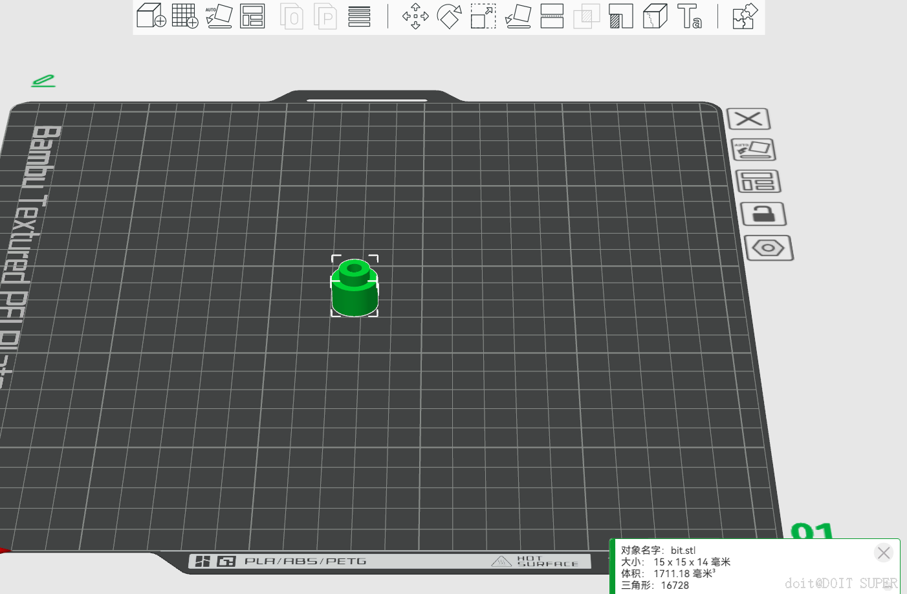Image resolution: width=907 pixels, height=594 pixels.
Task: Select the green bit.stl model on the plate
Action: (355, 287)
